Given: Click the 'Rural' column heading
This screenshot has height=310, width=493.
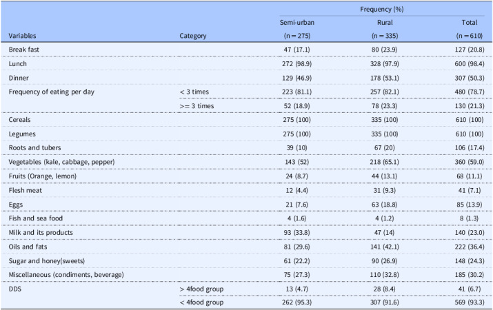Looking at the screenshot, I should [x=385, y=23].
